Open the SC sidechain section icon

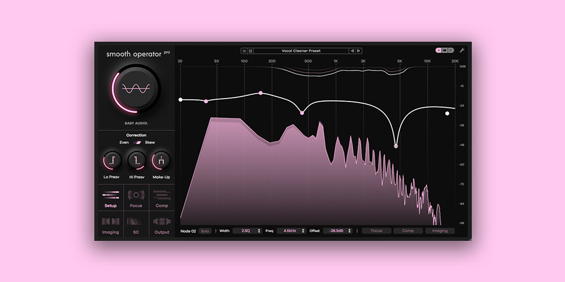pos(136,222)
